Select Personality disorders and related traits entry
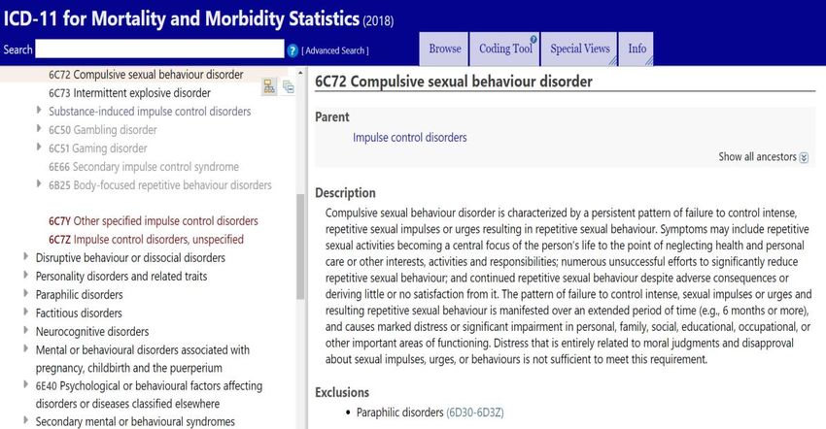The height and width of the screenshot is (429, 826). coord(121,277)
